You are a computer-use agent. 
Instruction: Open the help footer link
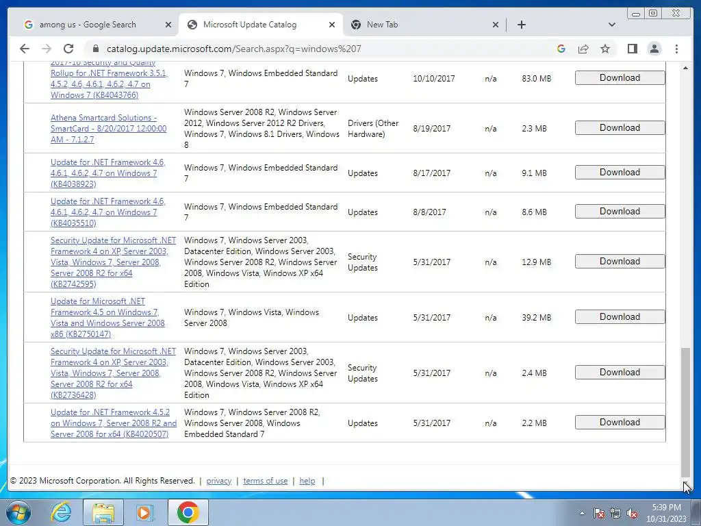[x=307, y=481]
